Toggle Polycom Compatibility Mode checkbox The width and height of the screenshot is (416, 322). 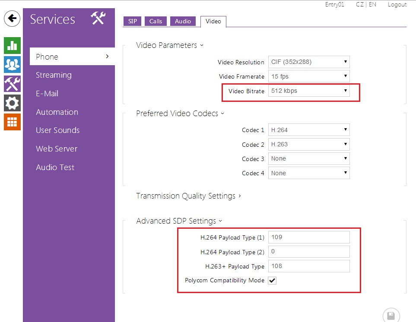[x=272, y=281]
